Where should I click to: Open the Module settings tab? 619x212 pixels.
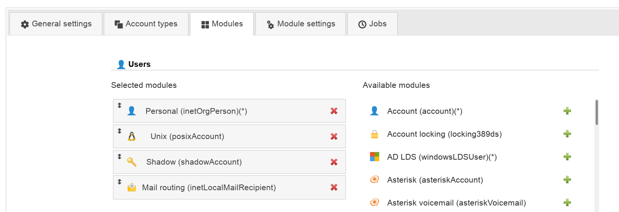(301, 24)
